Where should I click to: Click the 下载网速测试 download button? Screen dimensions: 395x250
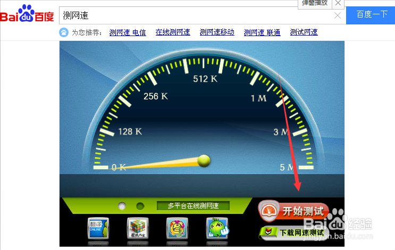pos(294,233)
